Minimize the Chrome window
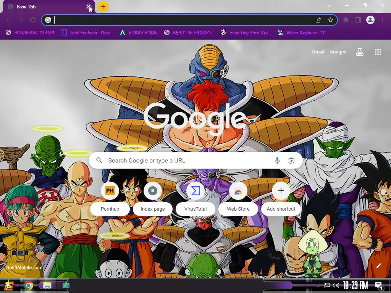 (347, 5)
